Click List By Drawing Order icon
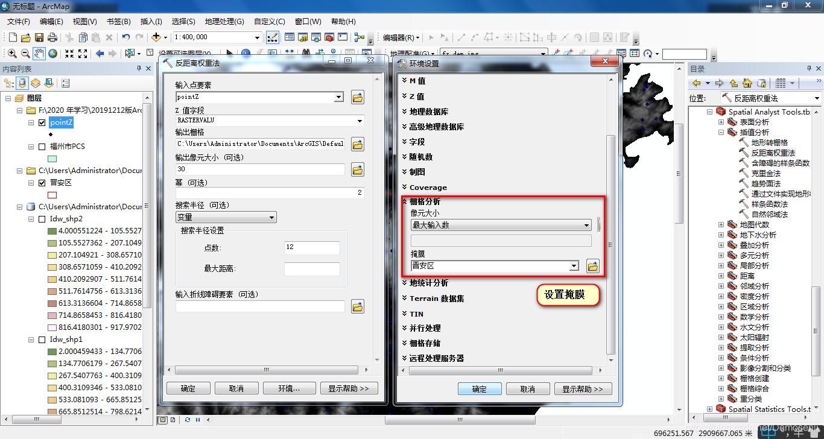824x439 pixels. point(9,83)
